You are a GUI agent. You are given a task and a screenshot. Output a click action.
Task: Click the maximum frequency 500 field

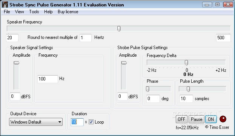click(x=223, y=38)
